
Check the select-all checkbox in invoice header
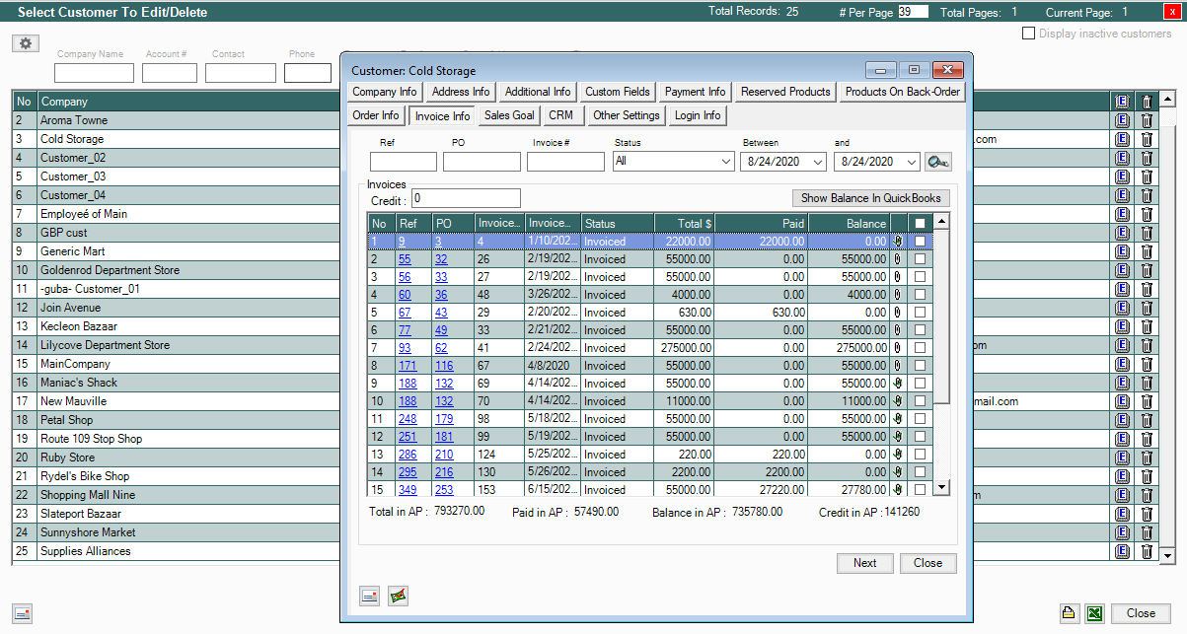[x=921, y=224]
